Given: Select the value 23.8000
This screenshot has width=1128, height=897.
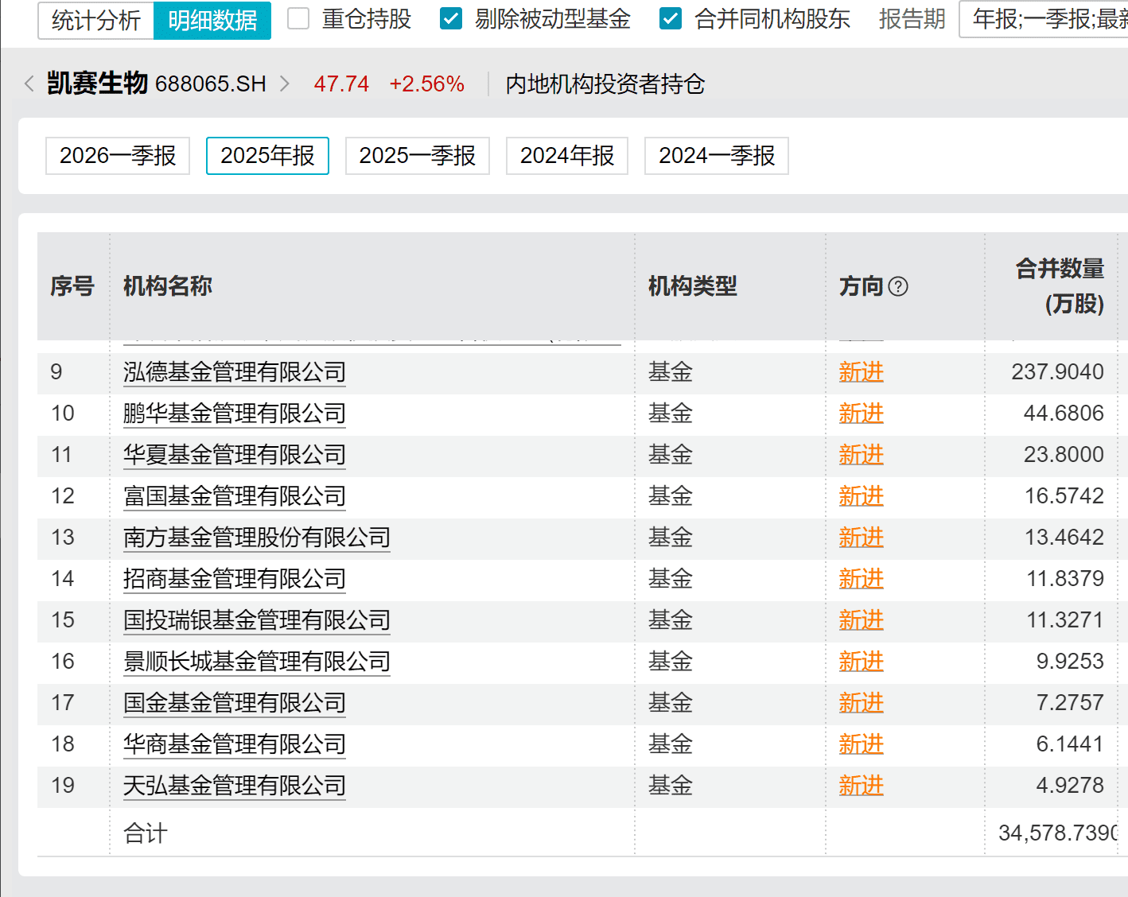Looking at the screenshot, I should pos(1064,455).
